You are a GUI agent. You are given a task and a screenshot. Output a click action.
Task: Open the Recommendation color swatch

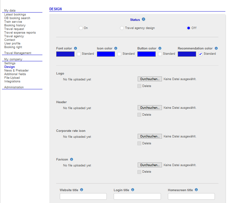(x=187, y=54)
